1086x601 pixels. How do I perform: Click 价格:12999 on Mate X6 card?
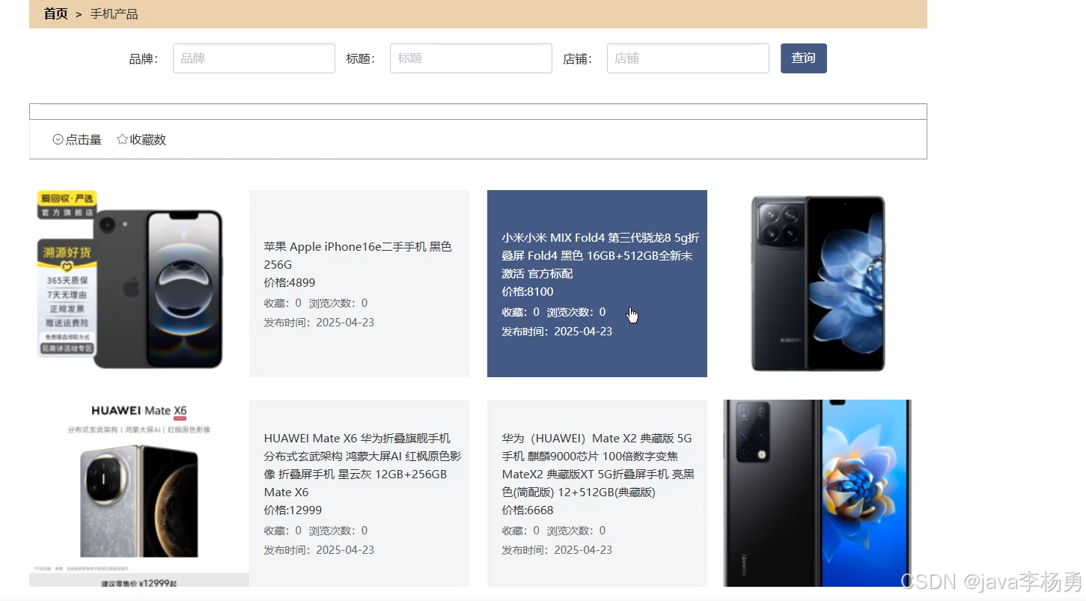coord(293,510)
